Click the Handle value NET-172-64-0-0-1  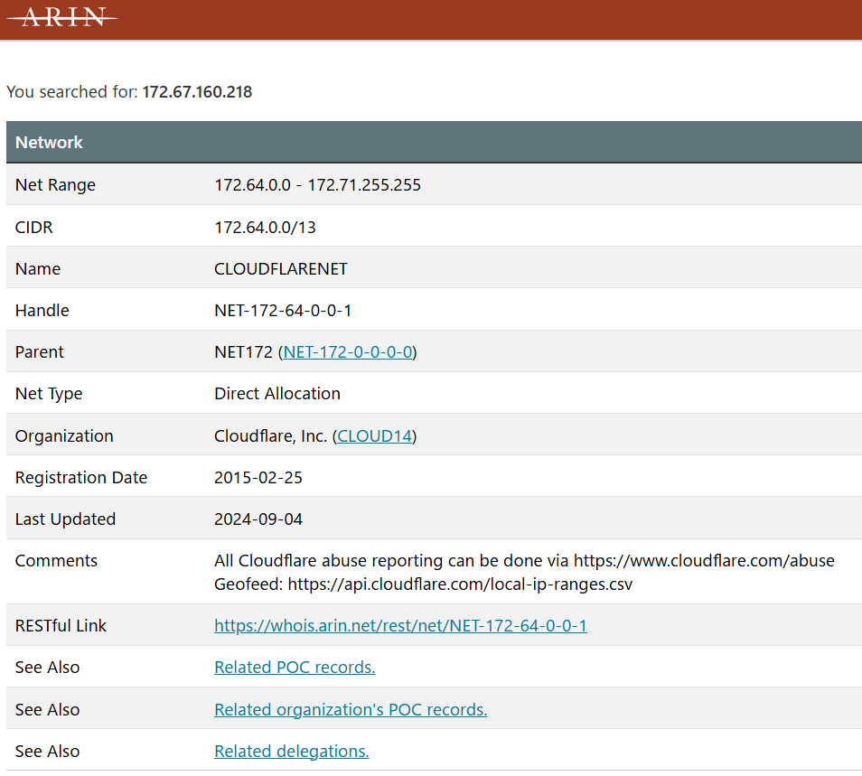coord(283,311)
